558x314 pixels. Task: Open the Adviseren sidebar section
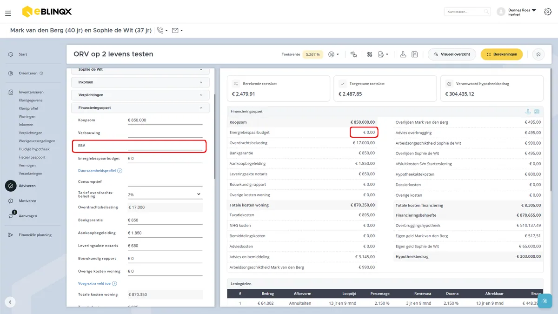pyautogui.click(x=27, y=186)
